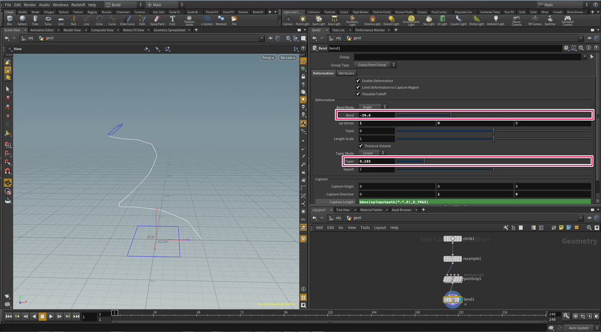The image size is (601, 332).
Task: Toggle Auto Update mode in status bar
Action: [x=578, y=328]
